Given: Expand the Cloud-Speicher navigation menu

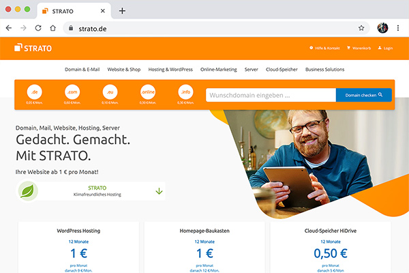Looking at the screenshot, I should (x=280, y=69).
